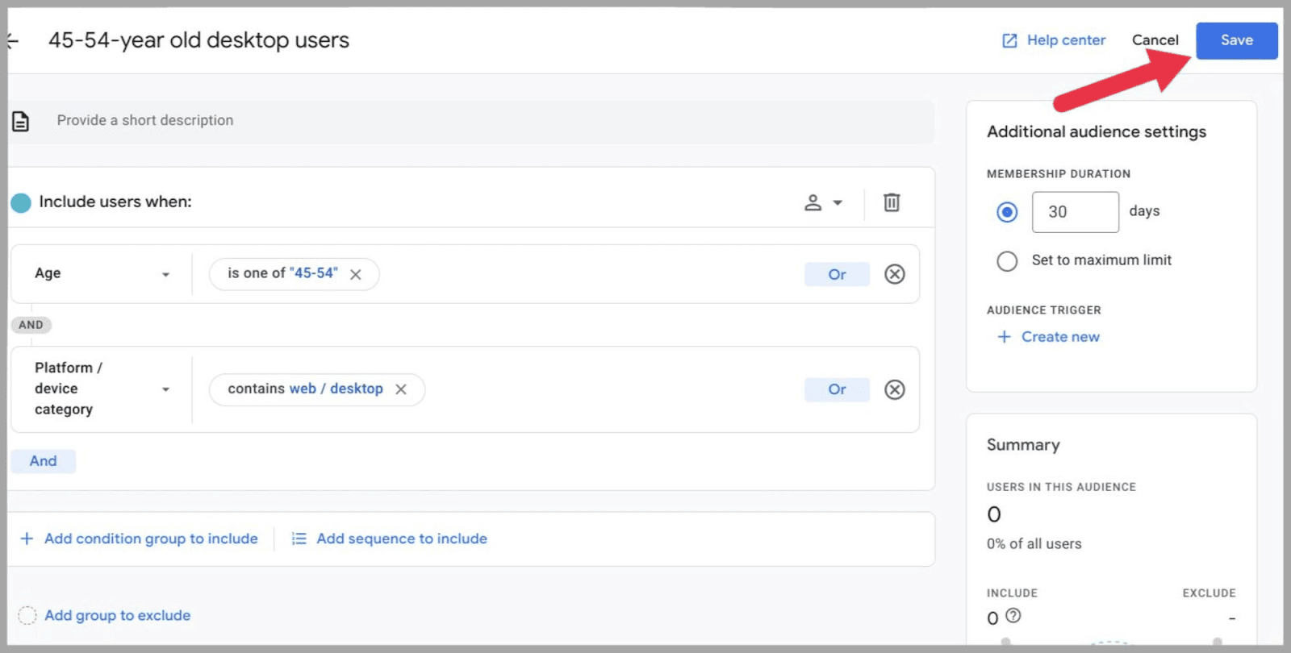Remove the Platform / device category condition row

click(894, 389)
